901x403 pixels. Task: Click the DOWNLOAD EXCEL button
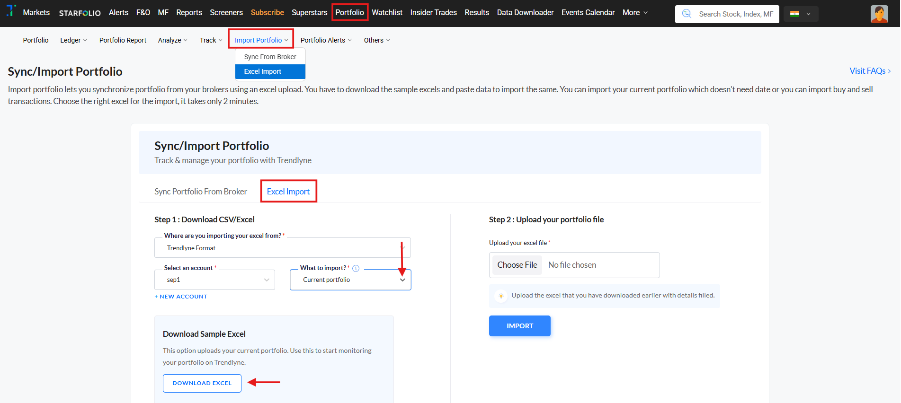pyautogui.click(x=202, y=383)
